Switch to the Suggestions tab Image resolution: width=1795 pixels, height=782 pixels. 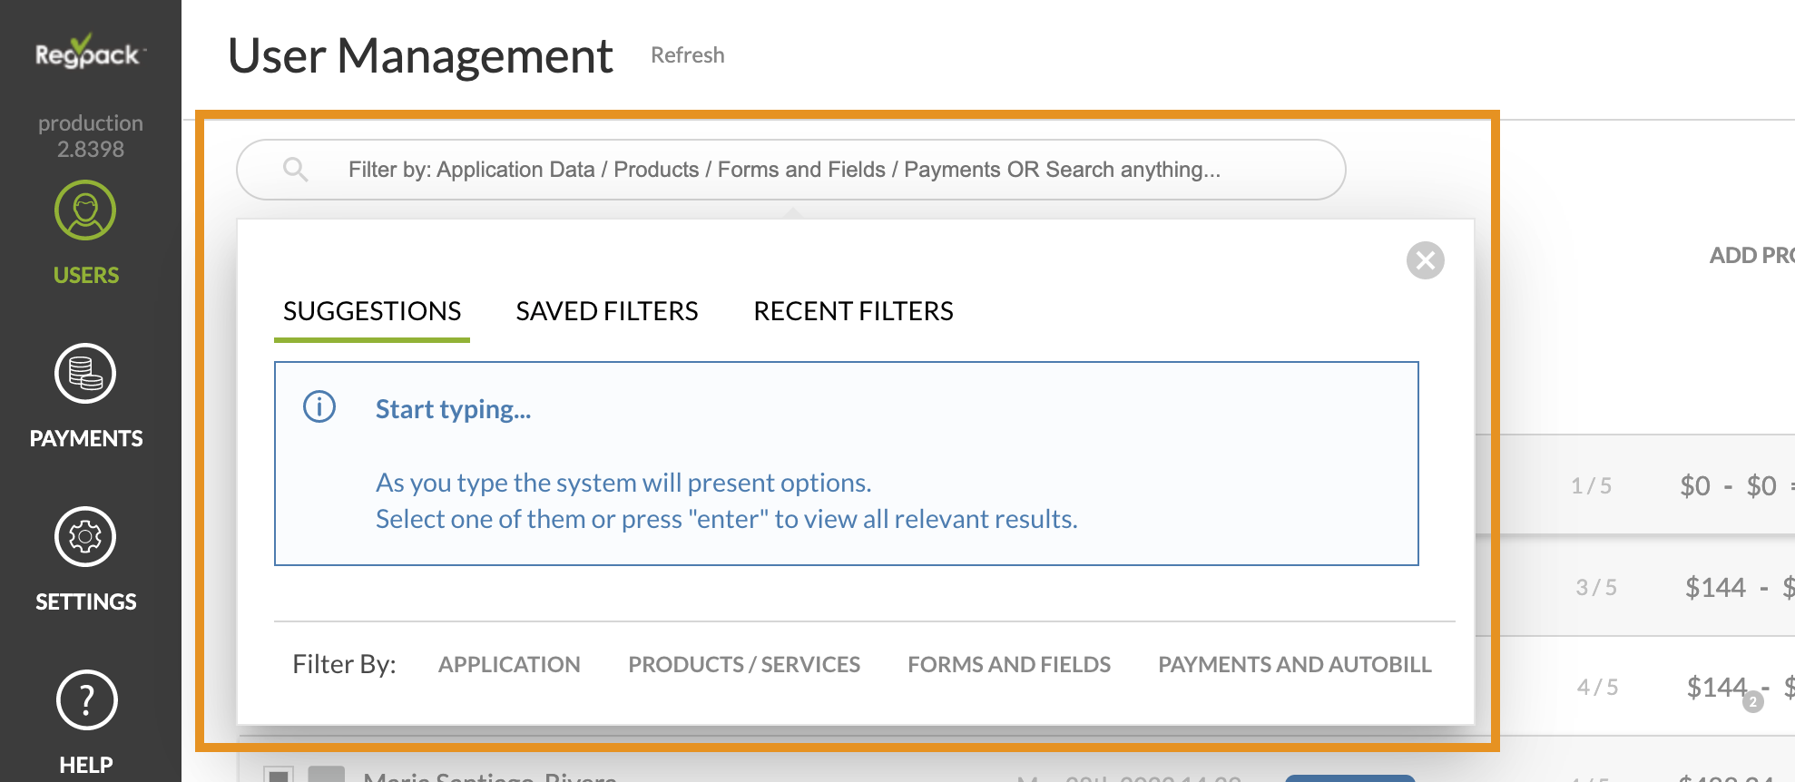pos(372,311)
